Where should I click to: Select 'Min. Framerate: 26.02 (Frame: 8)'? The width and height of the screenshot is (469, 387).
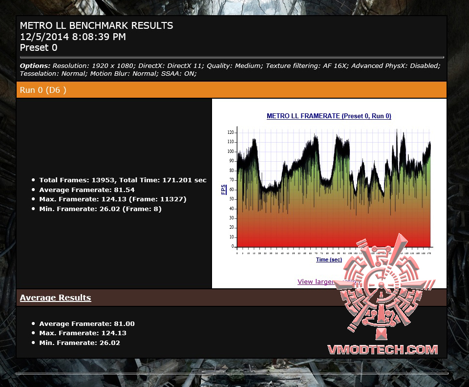[x=101, y=209]
